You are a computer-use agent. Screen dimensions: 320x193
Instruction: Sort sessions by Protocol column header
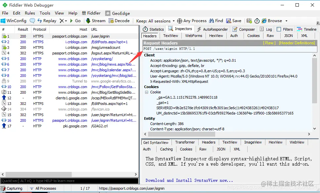click(40, 29)
